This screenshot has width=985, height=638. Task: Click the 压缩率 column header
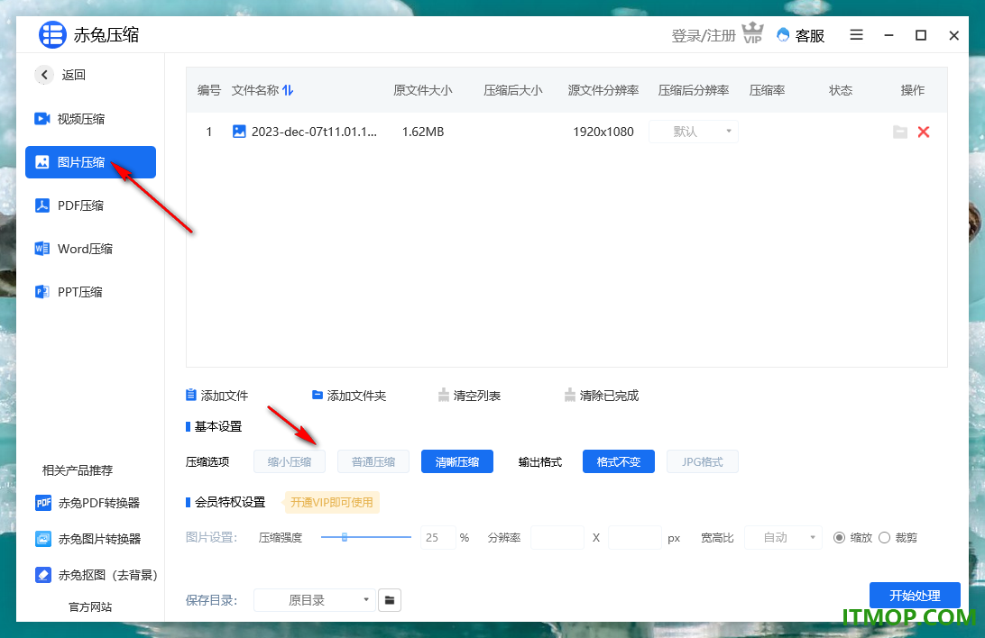[x=767, y=90]
